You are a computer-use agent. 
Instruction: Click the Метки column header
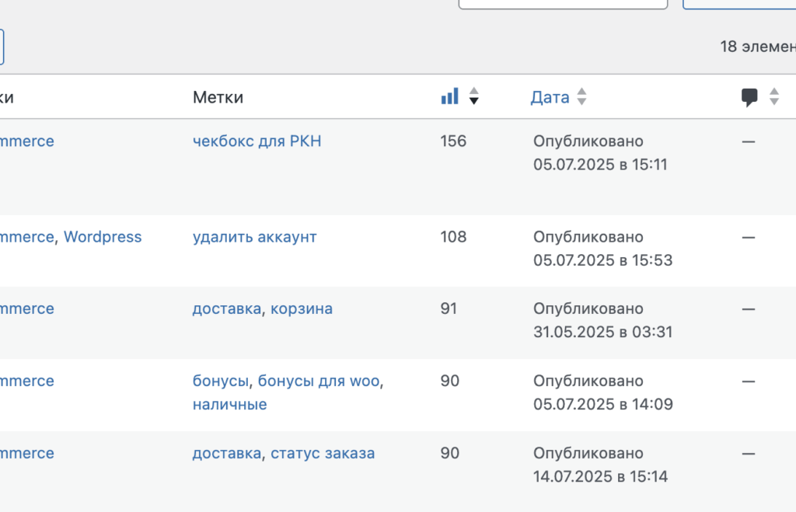(218, 97)
